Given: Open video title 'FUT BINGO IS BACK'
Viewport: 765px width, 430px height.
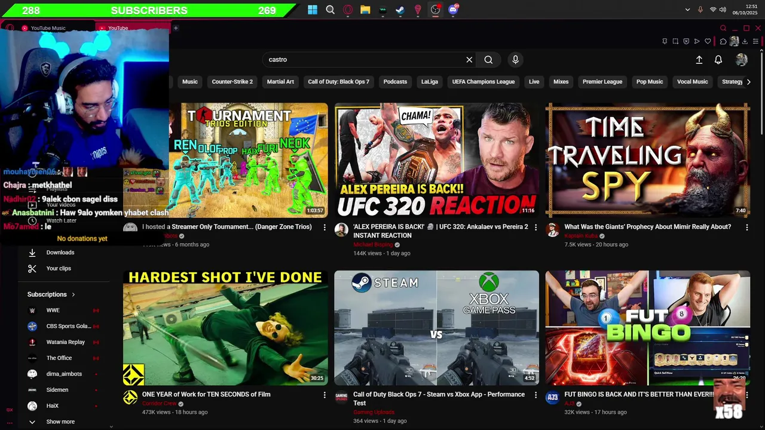Looking at the screenshot, I should pyautogui.click(x=639, y=395).
